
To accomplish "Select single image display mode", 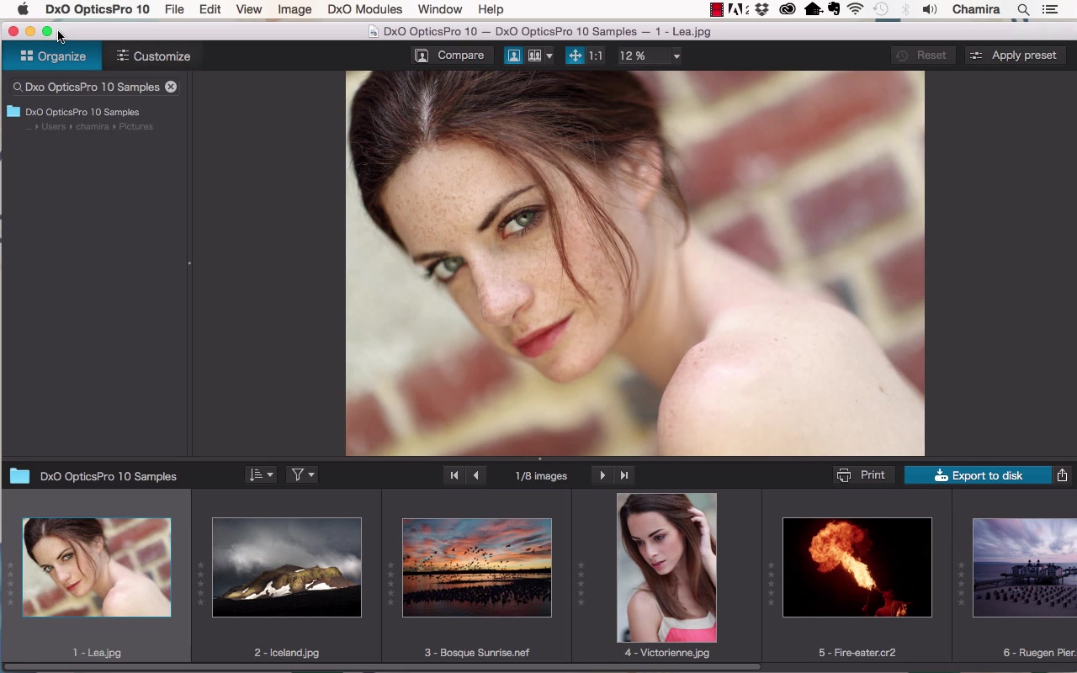I will (513, 56).
